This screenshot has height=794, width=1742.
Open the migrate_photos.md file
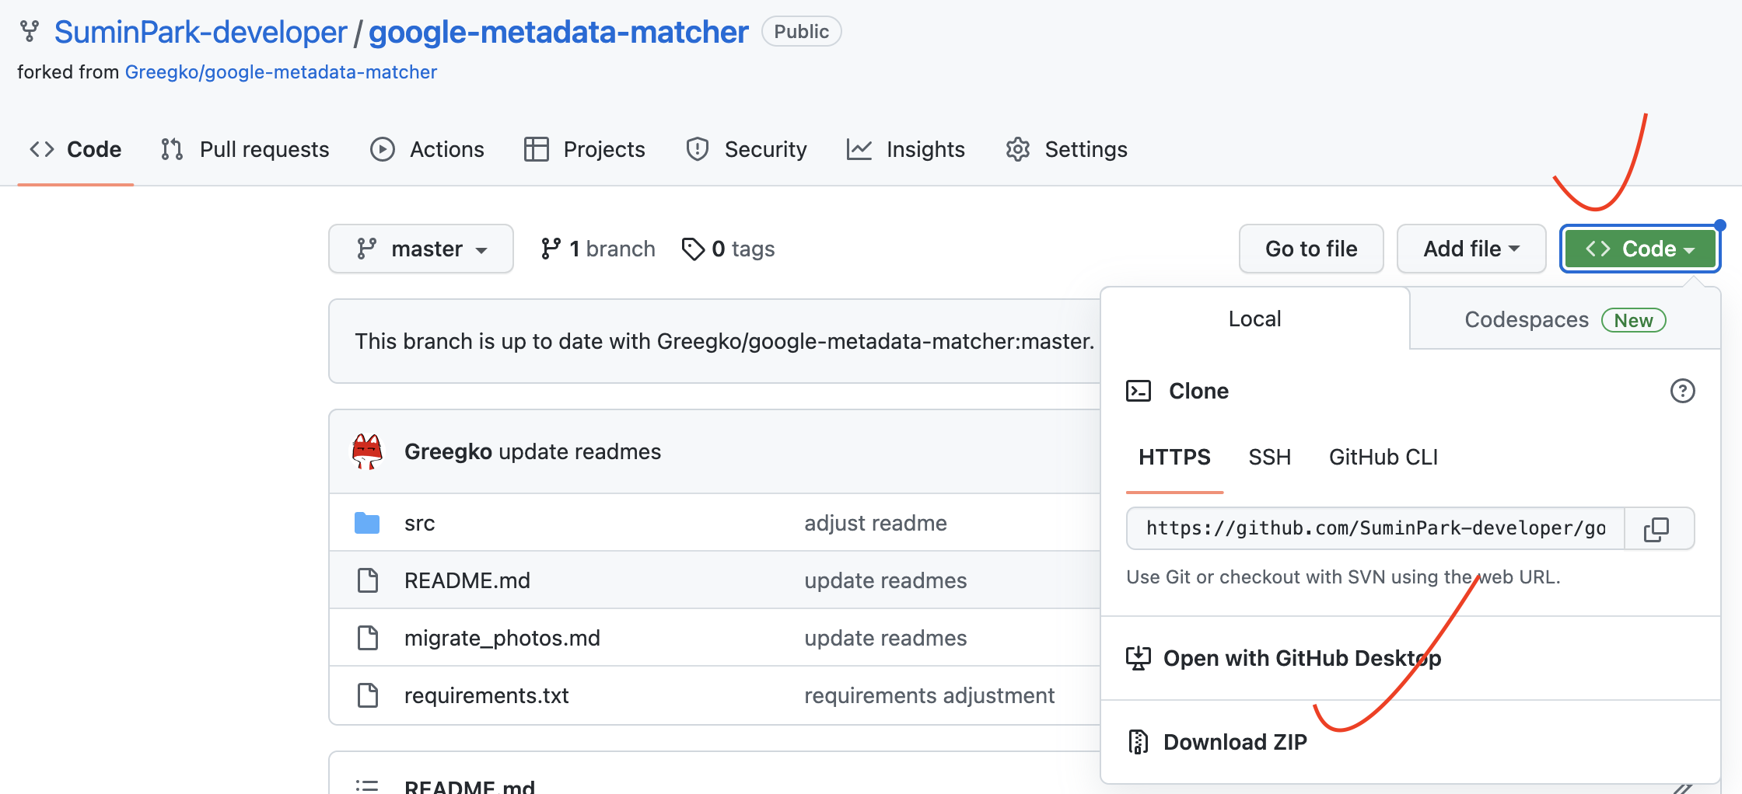(502, 638)
